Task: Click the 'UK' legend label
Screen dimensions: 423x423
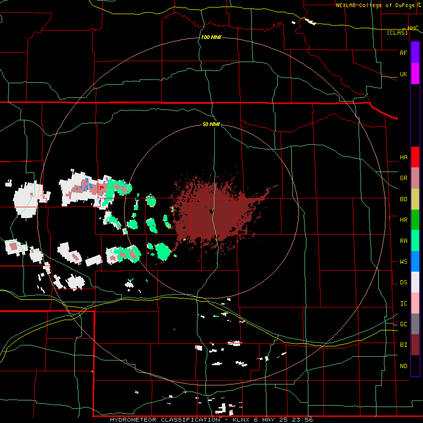Action: click(x=403, y=74)
